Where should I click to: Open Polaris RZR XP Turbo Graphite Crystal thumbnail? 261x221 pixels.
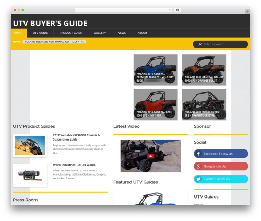pos(204,104)
